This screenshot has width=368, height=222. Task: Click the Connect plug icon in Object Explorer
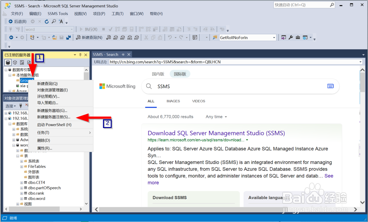[x=21, y=106]
